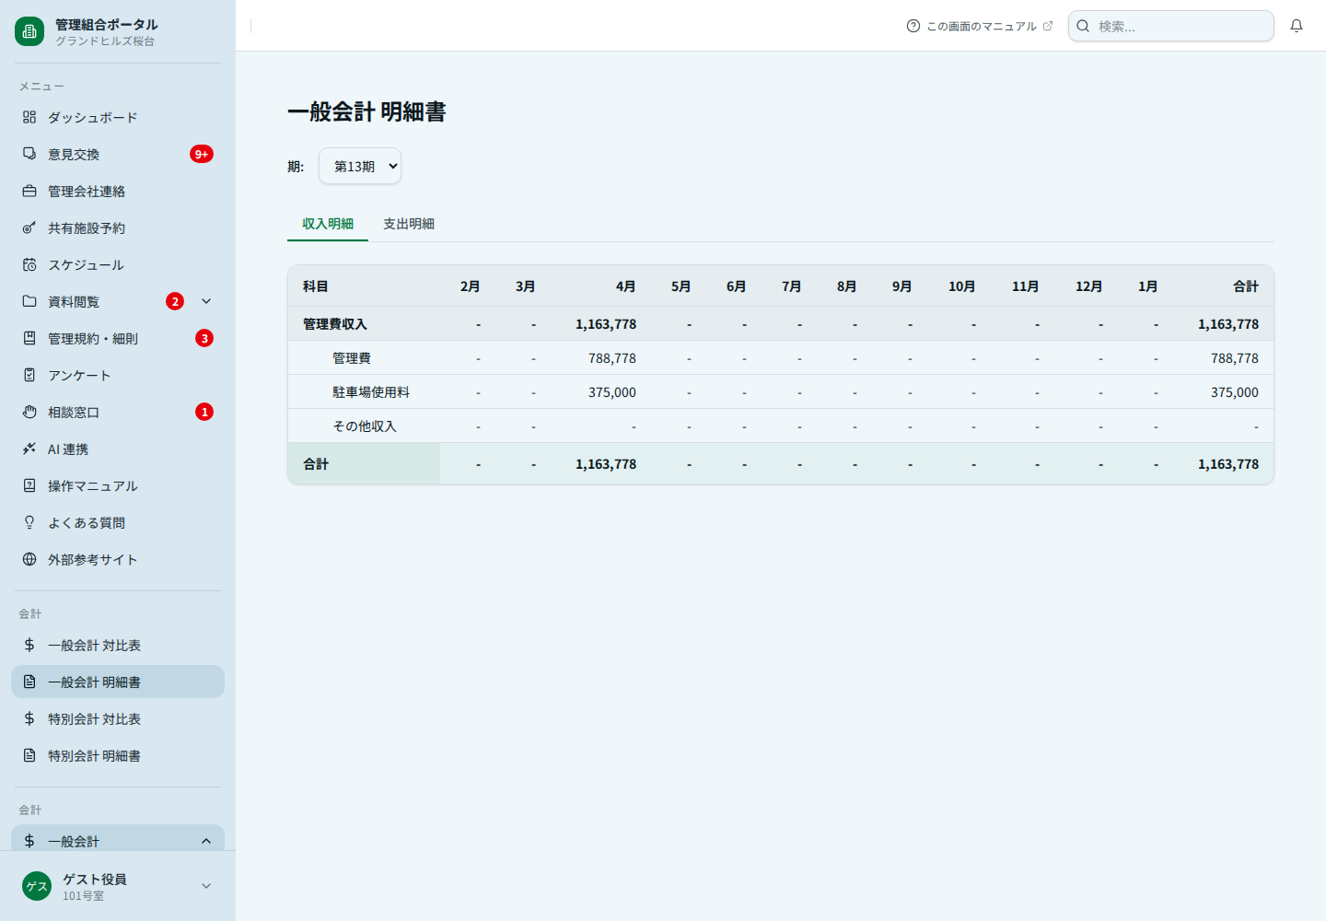Viewport: 1326px width, 921px height.
Task: Click the アンケート clipboard icon
Action: click(29, 375)
